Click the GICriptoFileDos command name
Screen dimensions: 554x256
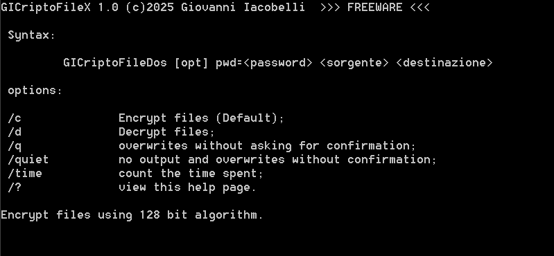click(x=115, y=63)
